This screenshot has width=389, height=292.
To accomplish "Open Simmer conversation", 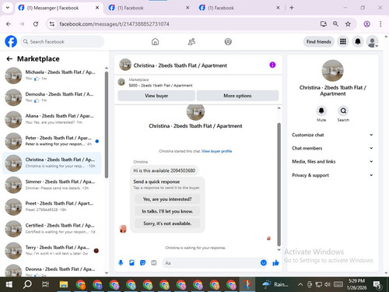I will pyautogui.click(x=52, y=185).
